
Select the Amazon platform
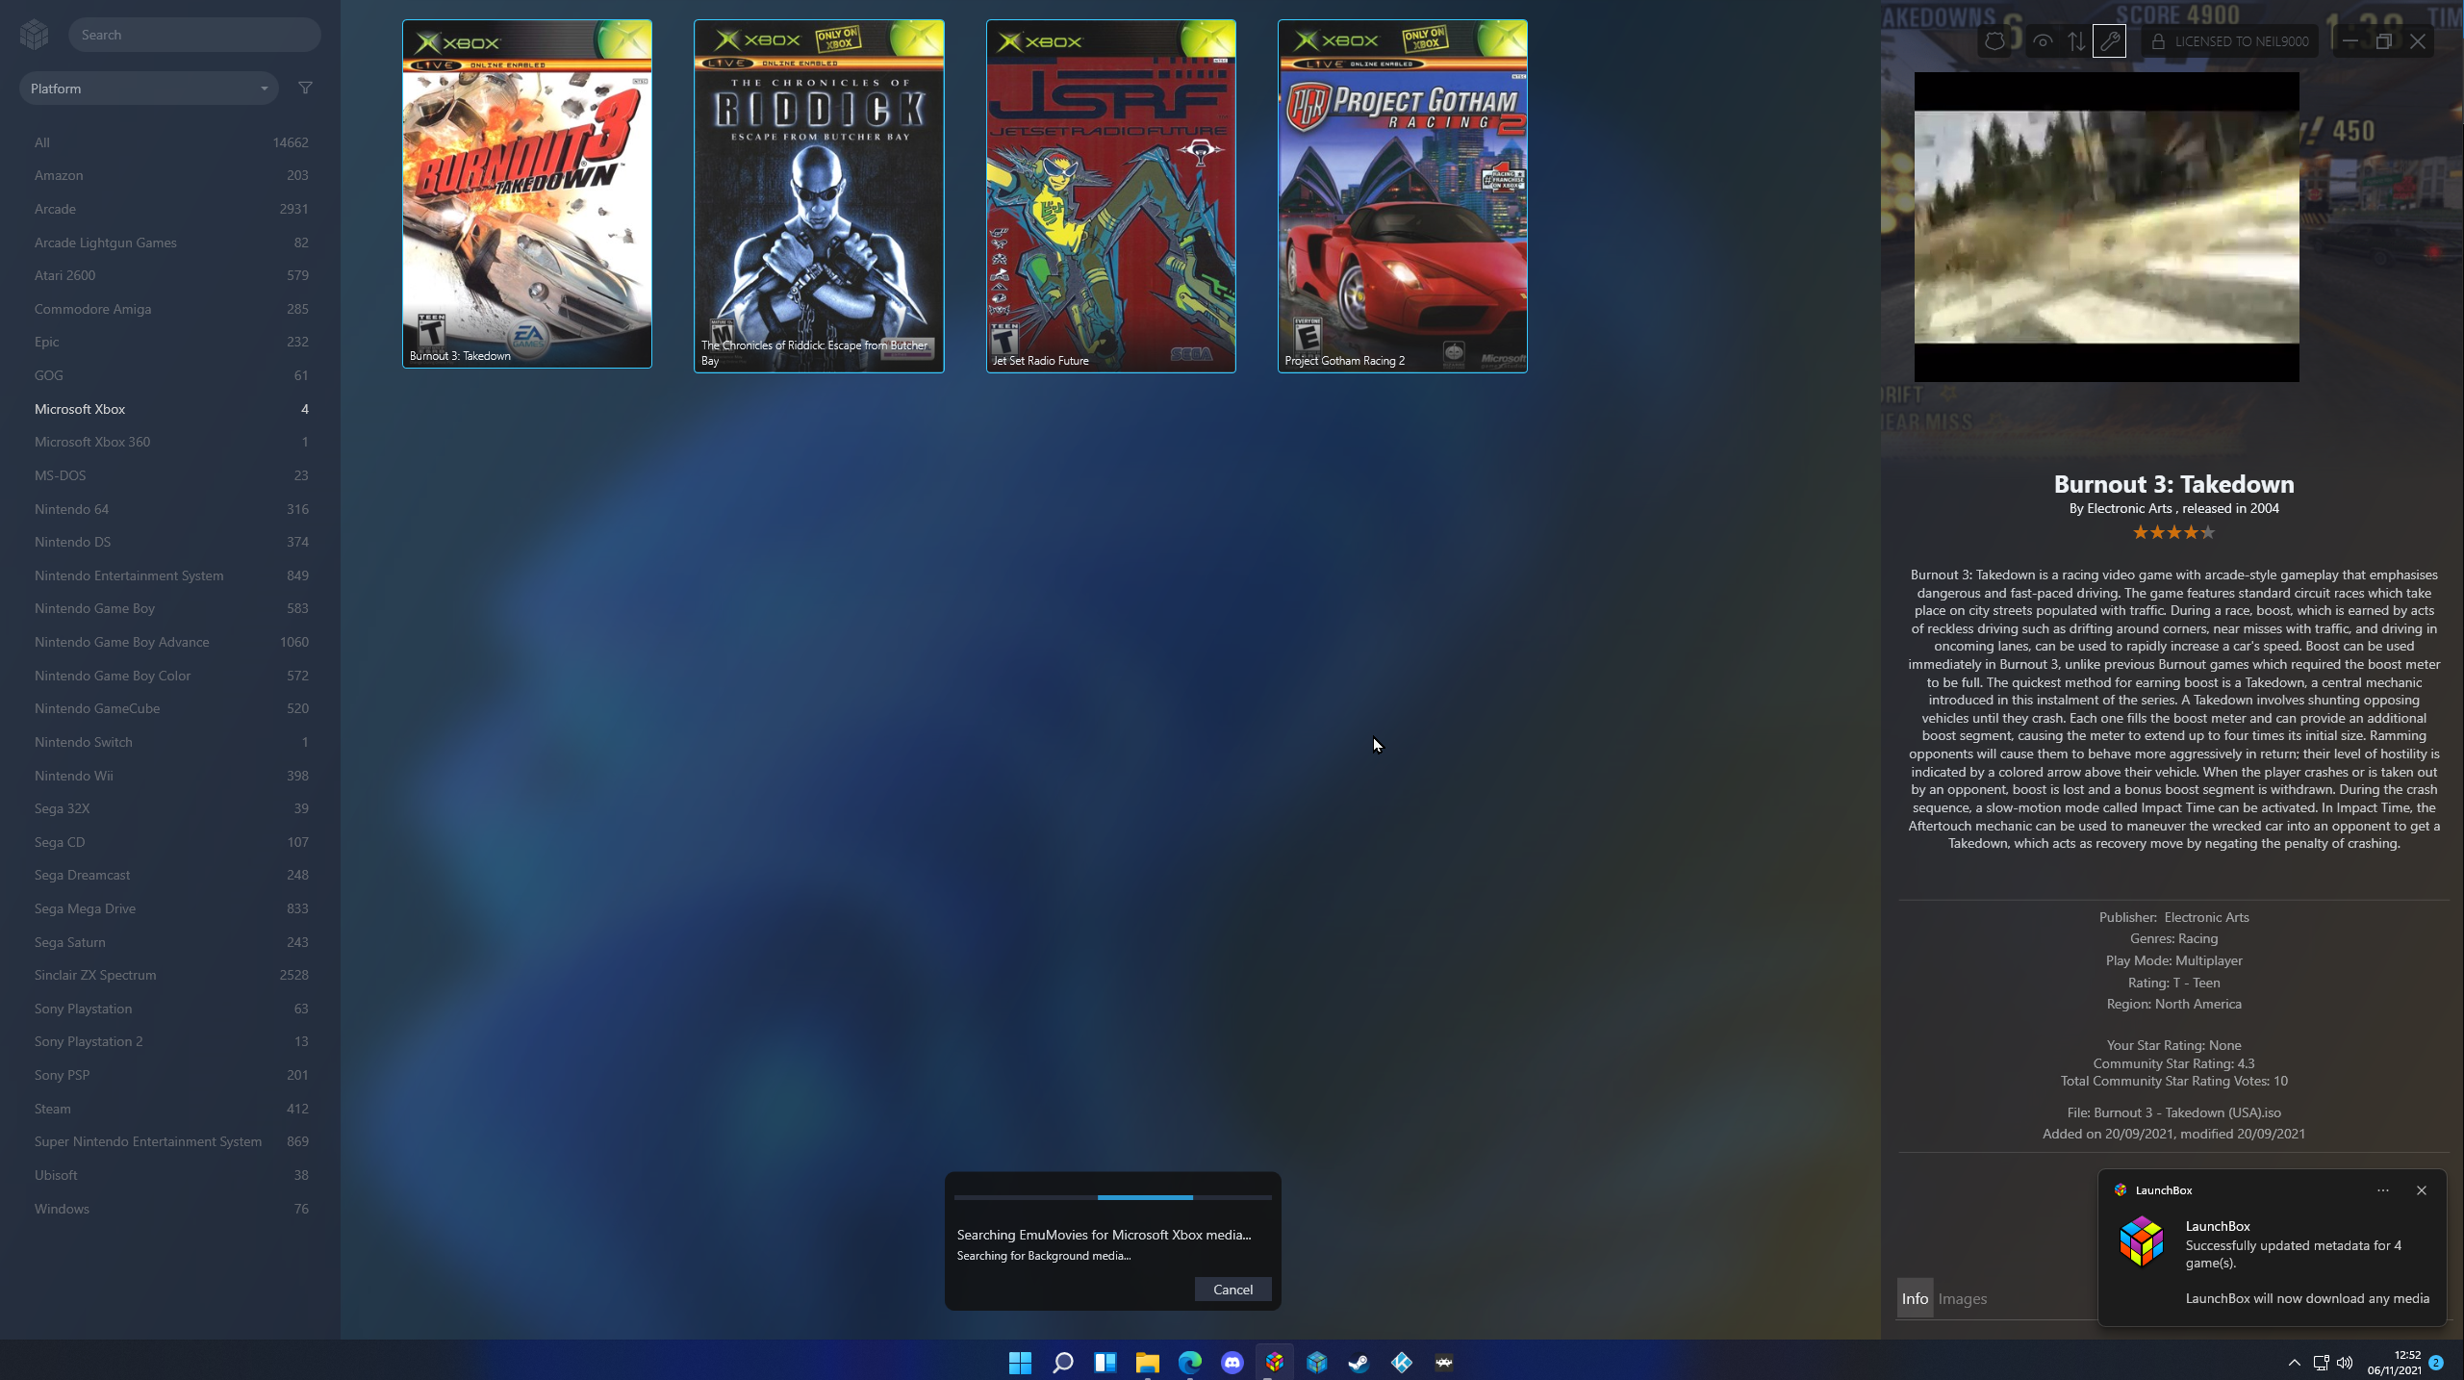(x=170, y=175)
